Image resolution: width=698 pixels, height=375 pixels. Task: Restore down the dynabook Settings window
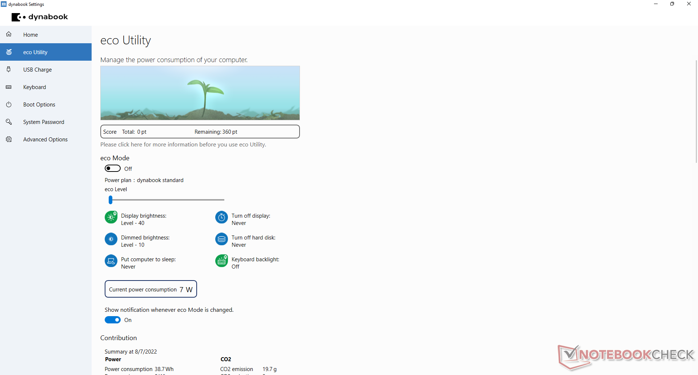point(672,4)
